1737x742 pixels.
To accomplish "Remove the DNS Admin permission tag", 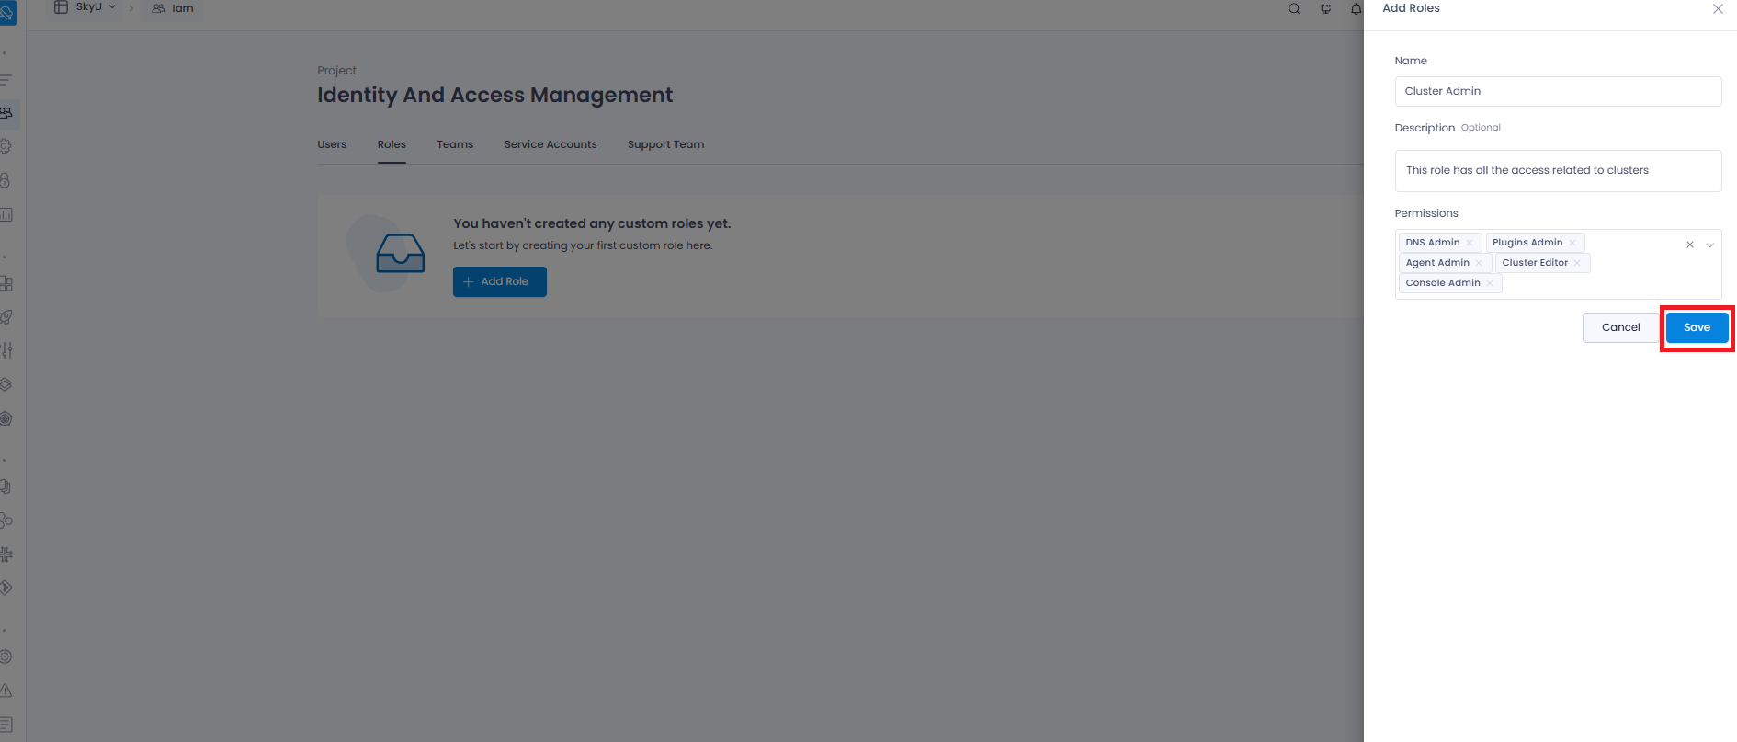I will (1470, 243).
